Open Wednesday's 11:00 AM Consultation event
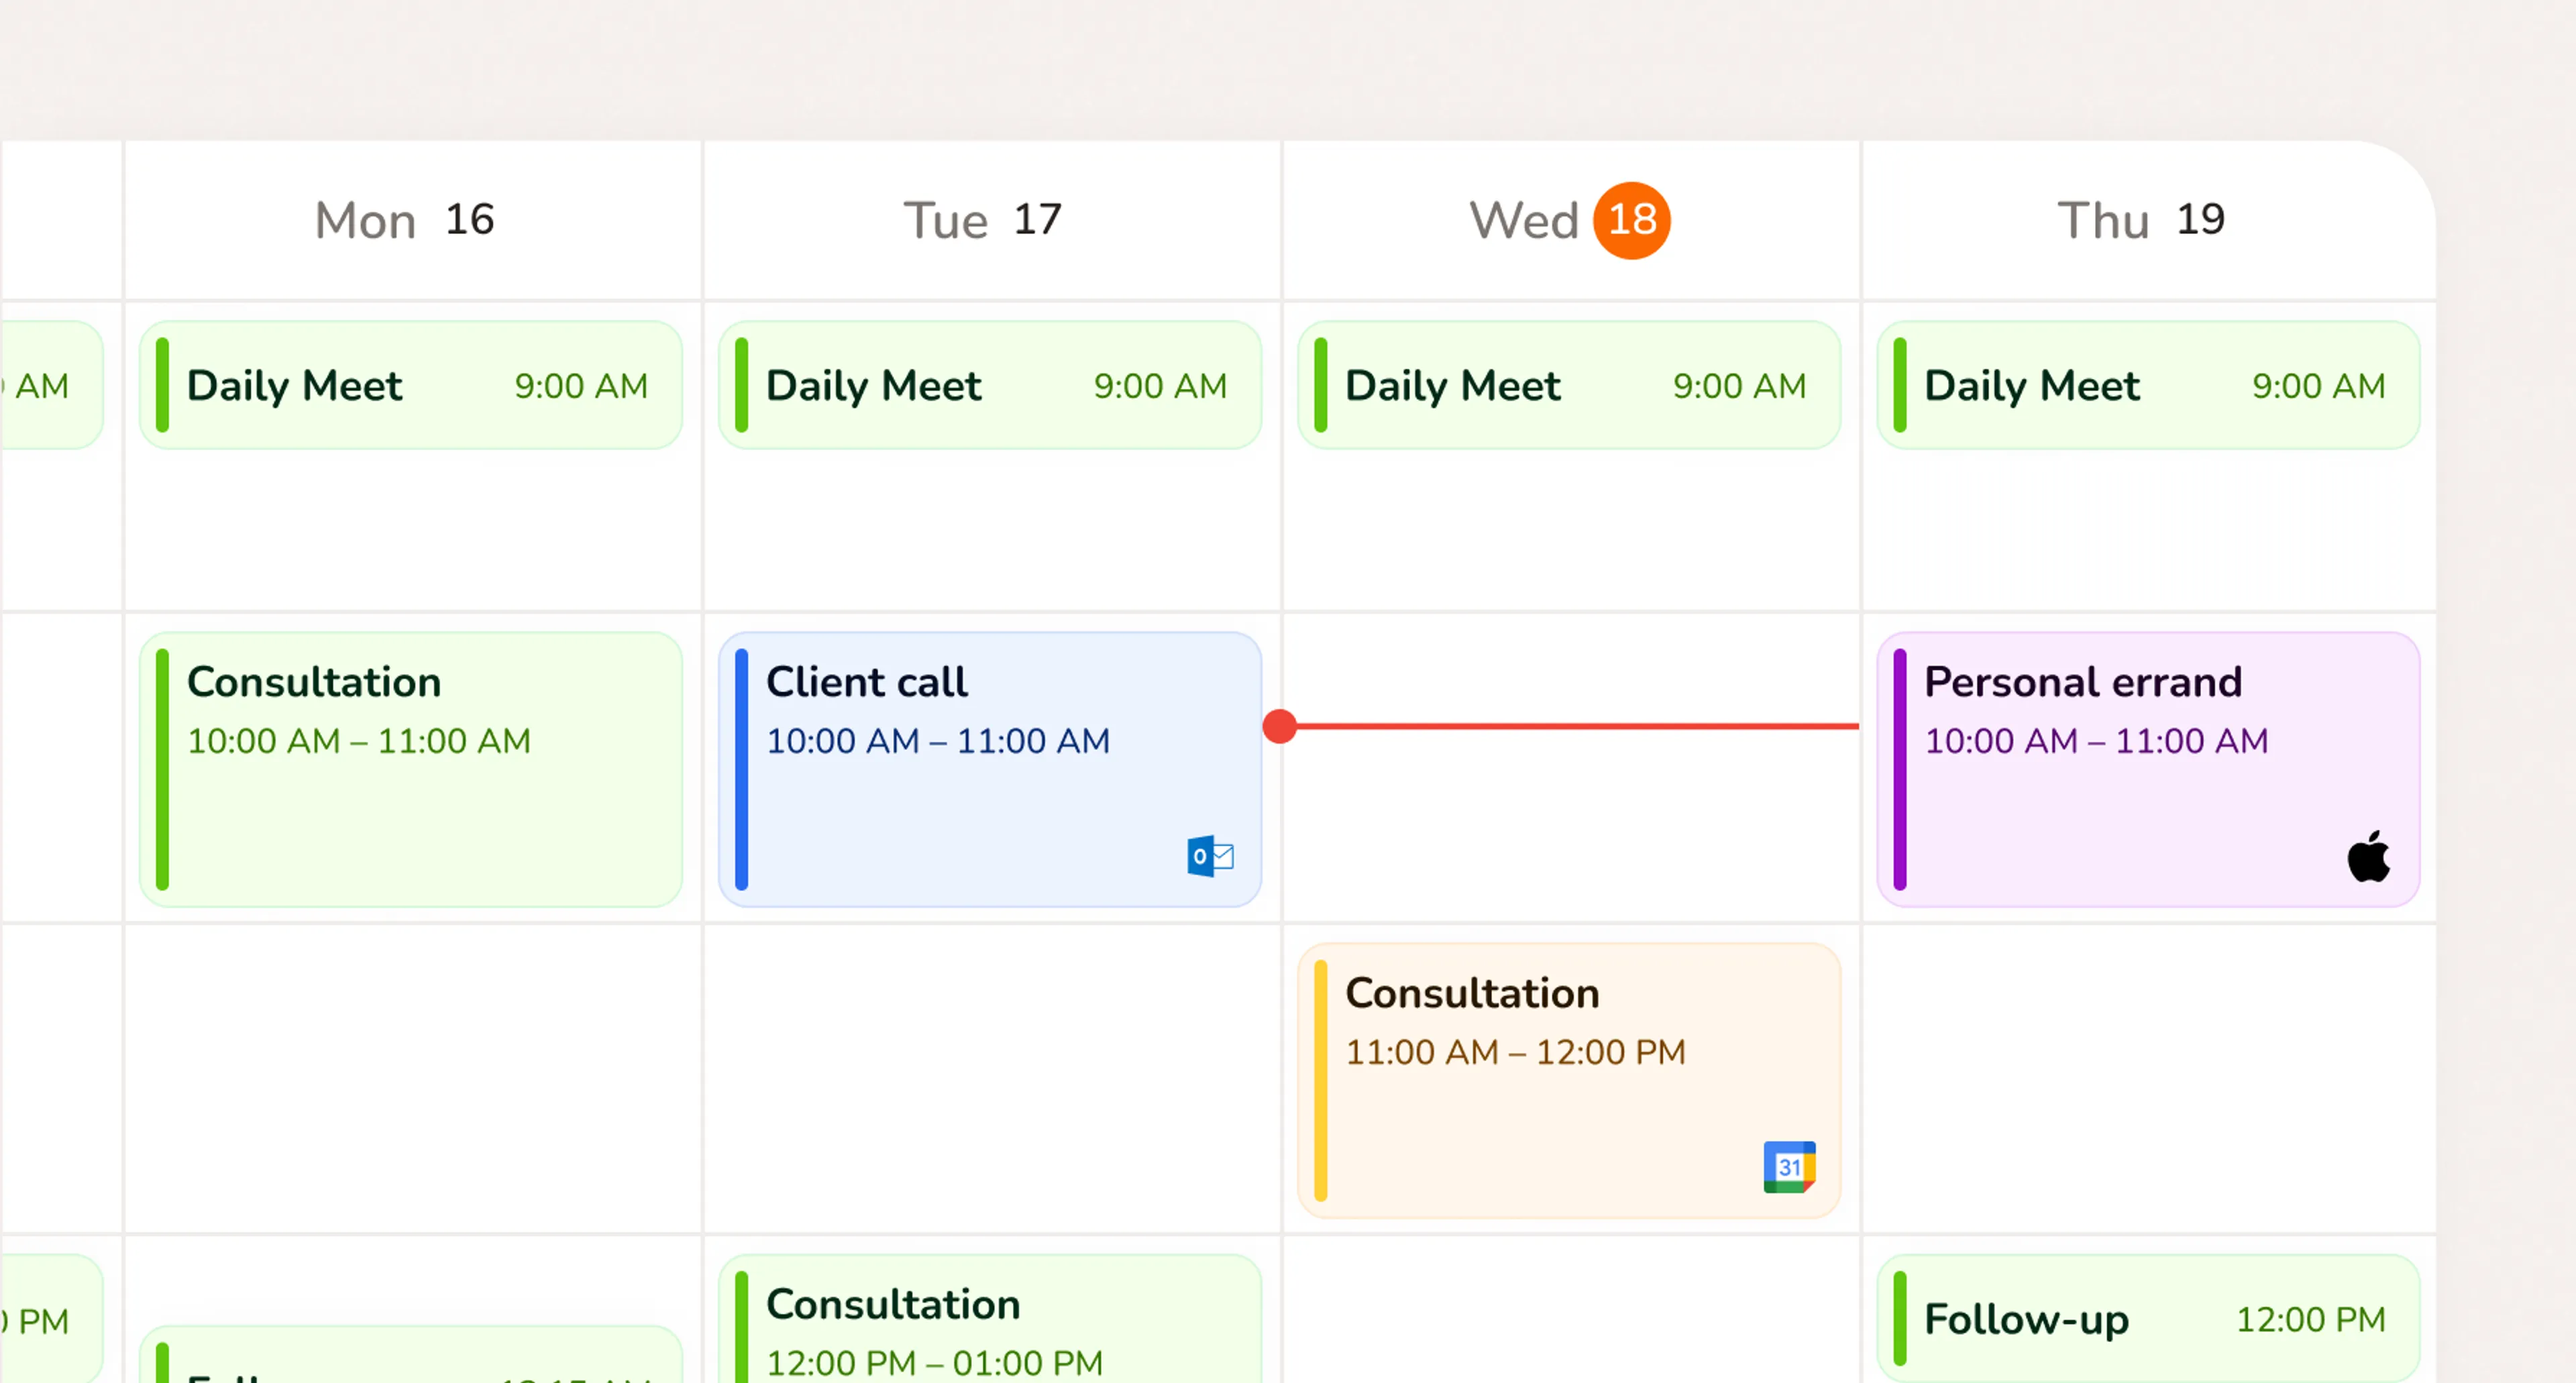 [x=1569, y=1080]
